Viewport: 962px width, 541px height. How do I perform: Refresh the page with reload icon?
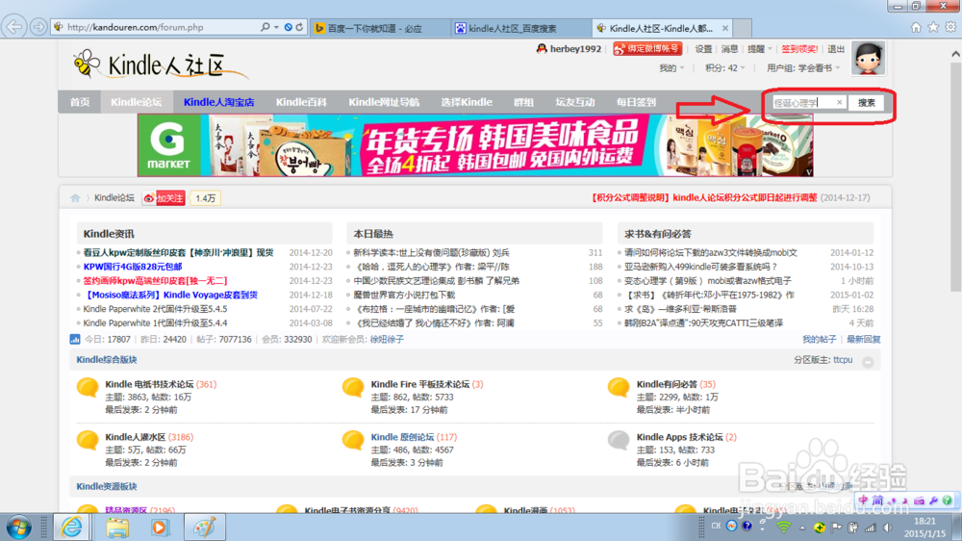(x=300, y=27)
